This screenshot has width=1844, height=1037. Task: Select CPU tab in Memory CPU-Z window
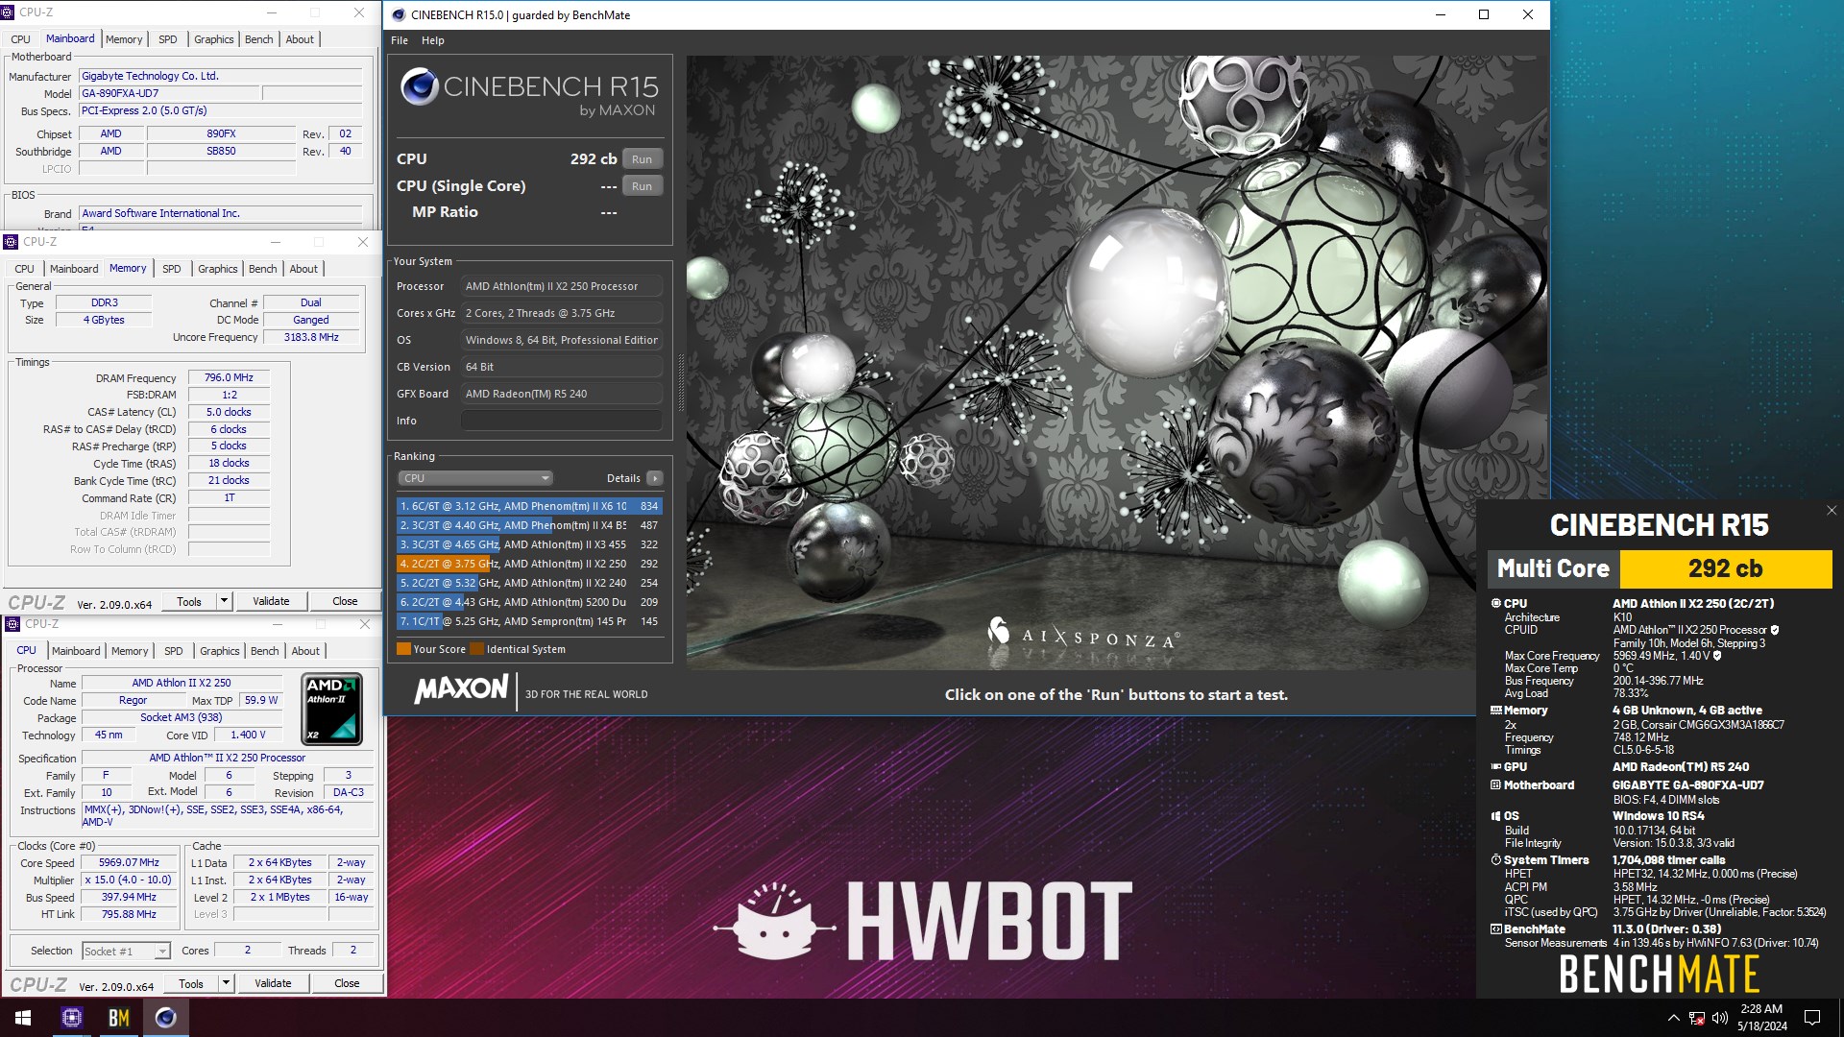[x=25, y=269]
